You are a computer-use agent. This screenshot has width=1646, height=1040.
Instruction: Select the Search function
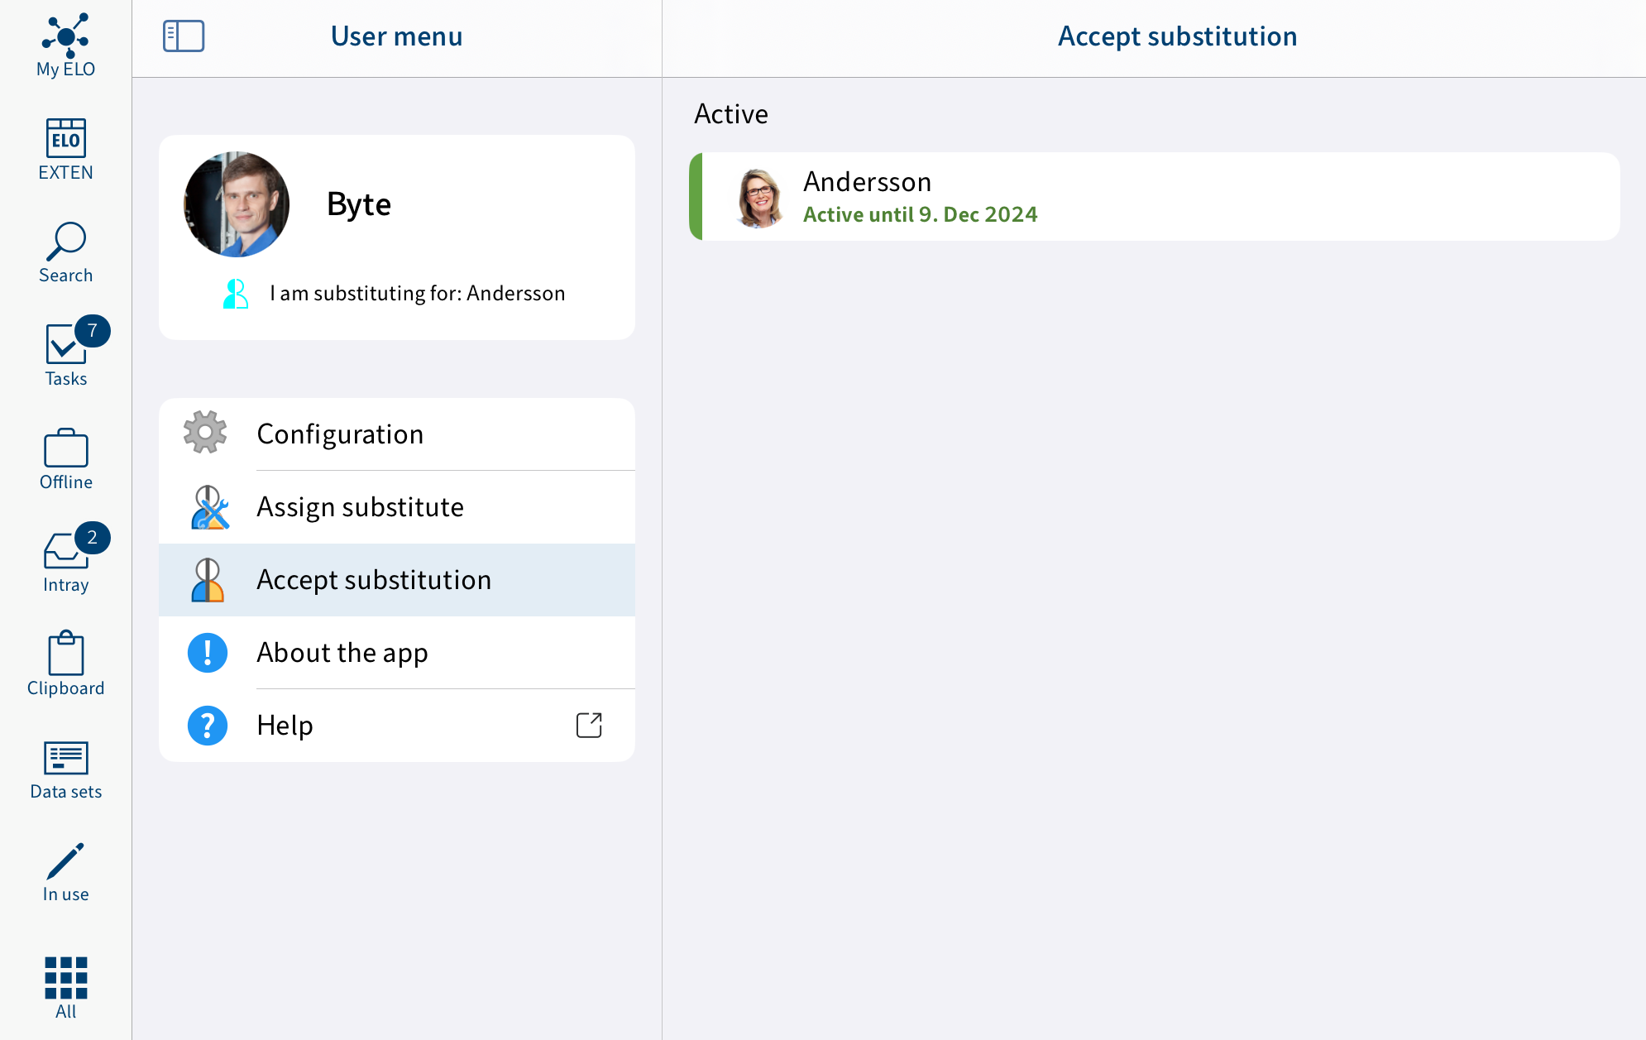66,252
